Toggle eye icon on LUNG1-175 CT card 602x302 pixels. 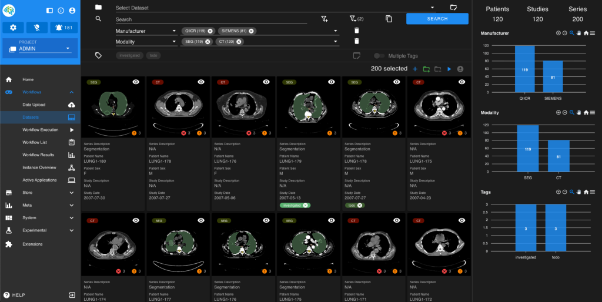coord(463,83)
